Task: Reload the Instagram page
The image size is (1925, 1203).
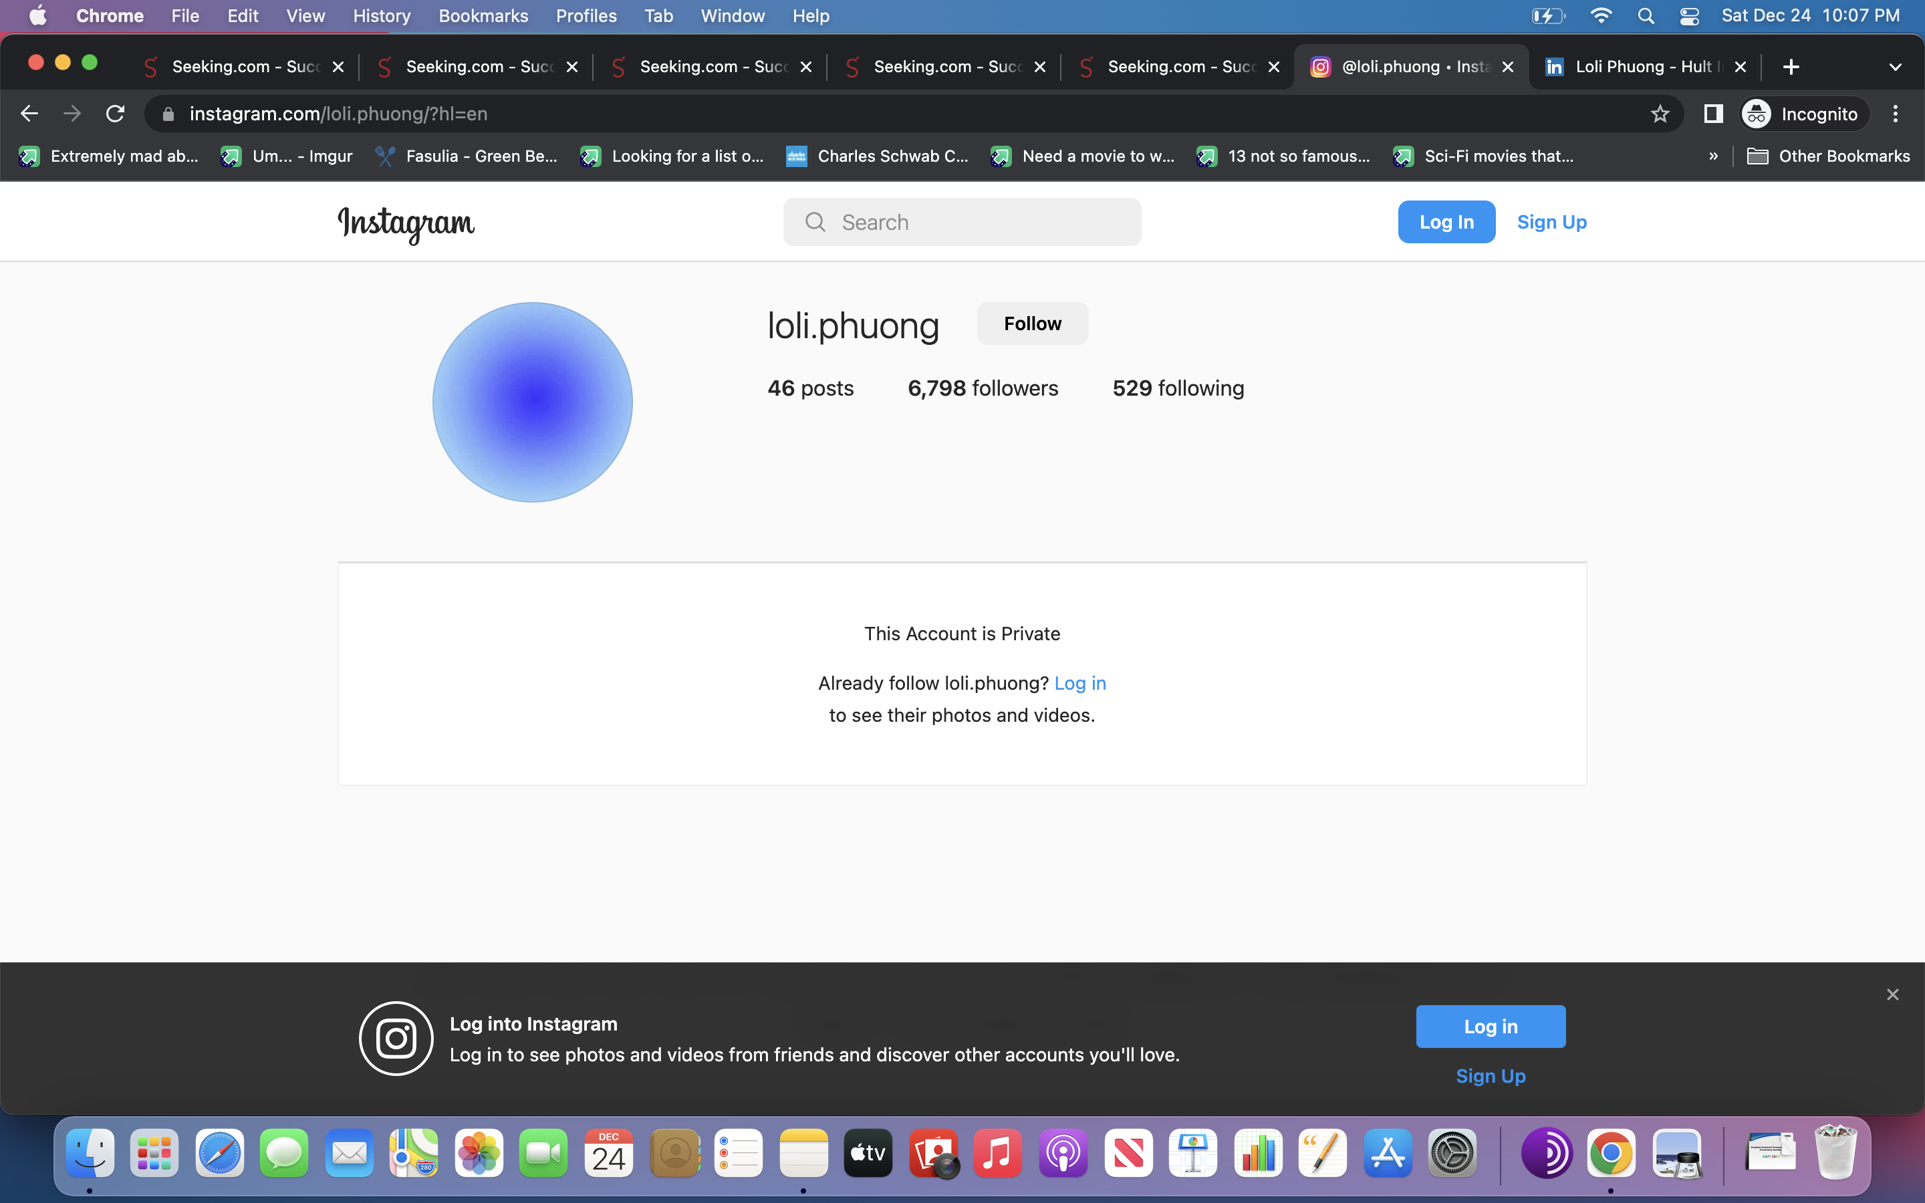Action: click(116, 114)
